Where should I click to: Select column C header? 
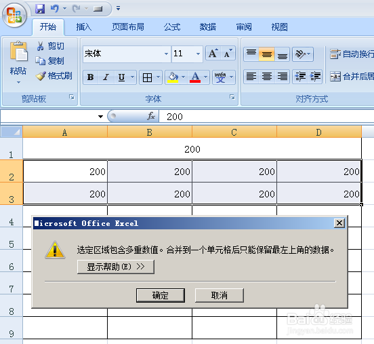234,132
